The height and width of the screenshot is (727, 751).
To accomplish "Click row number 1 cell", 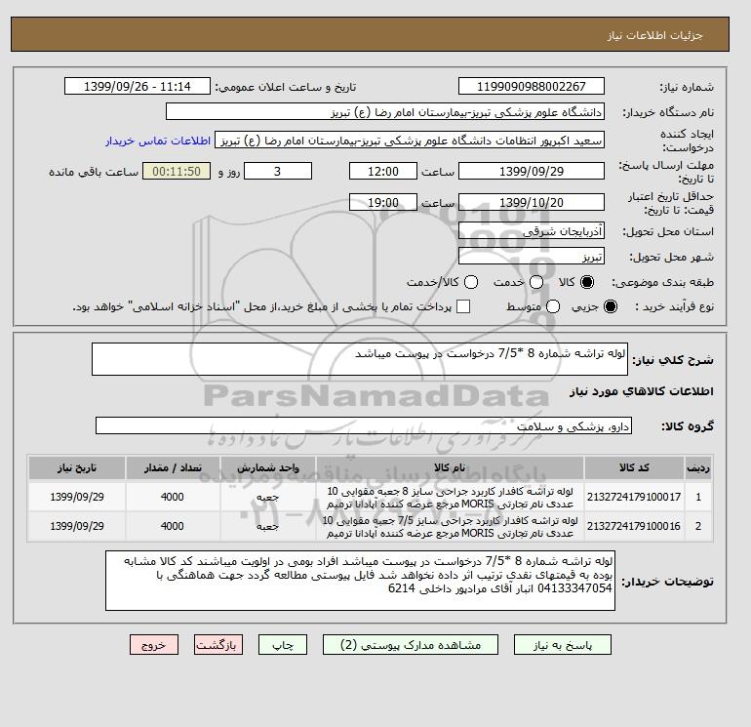I will pyautogui.click(x=698, y=498).
